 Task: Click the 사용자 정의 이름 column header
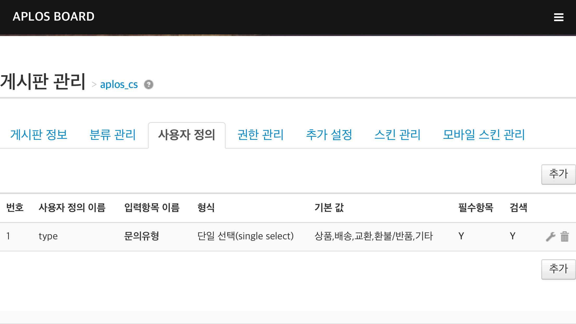pyautogui.click(x=72, y=208)
